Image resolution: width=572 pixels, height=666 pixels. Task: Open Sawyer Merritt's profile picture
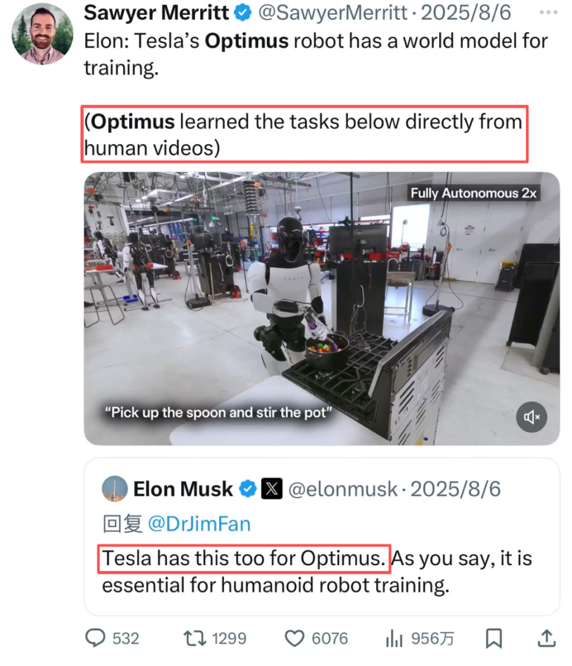42,34
